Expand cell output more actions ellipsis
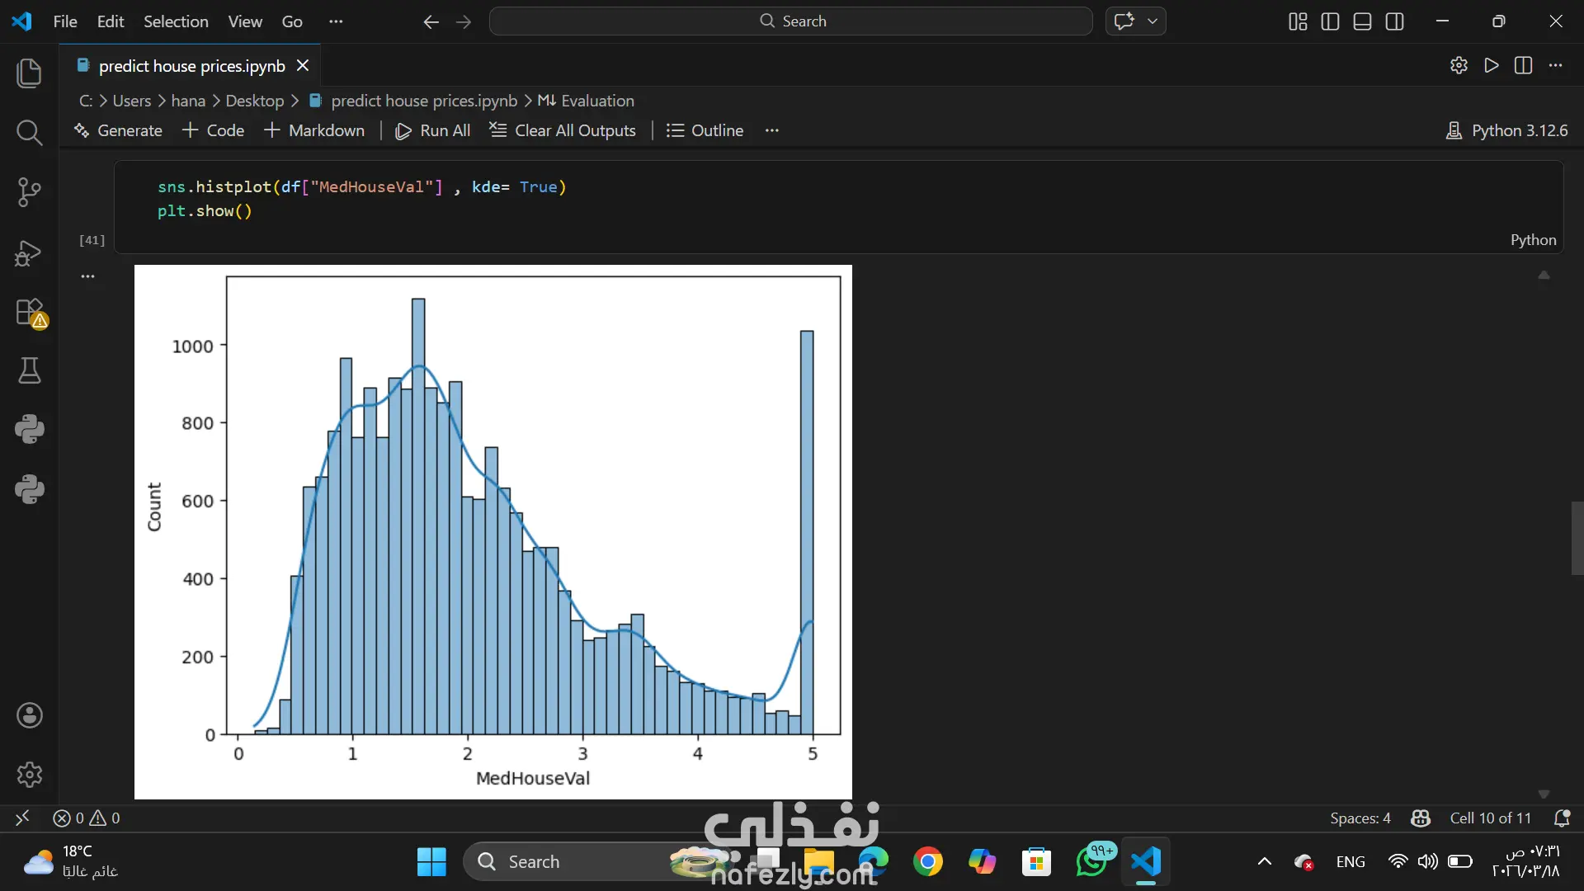Image resolution: width=1584 pixels, height=891 pixels. 87,276
